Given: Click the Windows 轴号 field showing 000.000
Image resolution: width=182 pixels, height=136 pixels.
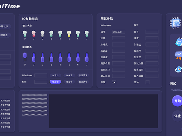Looking at the screenshot, I should [x=118, y=32].
